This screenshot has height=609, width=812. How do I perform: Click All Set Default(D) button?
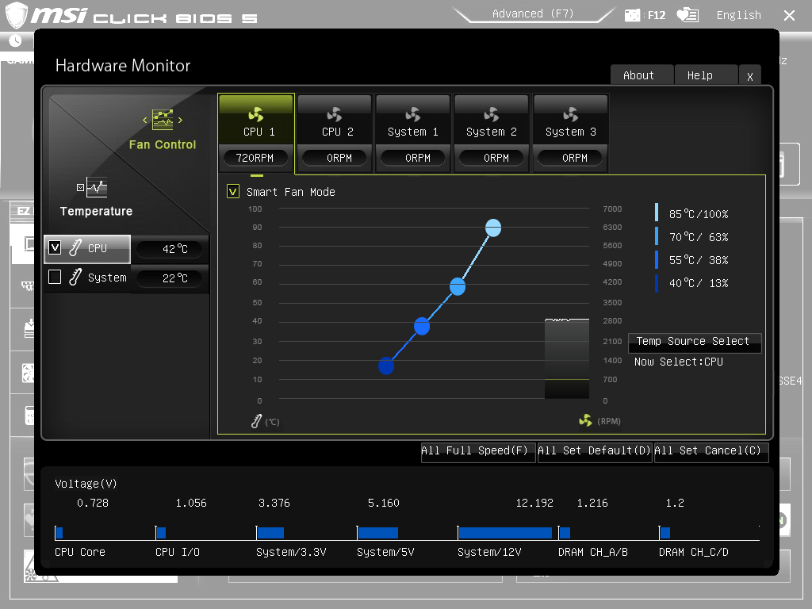click(x=595, y=451)
